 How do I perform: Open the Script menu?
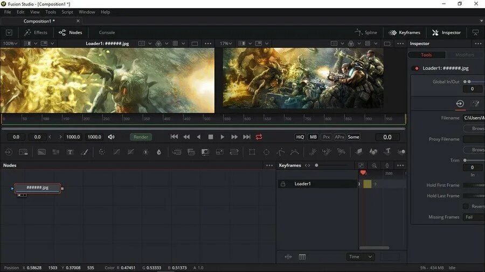(x=67, y=12)
